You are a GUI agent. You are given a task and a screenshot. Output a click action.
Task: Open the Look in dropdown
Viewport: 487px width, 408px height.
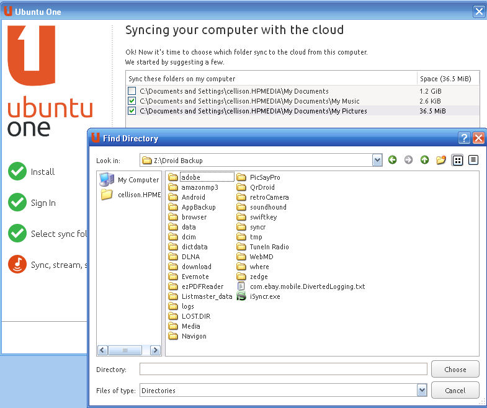[x=377, y=160]
